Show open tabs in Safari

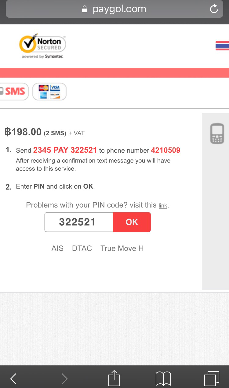pos(212,379)
